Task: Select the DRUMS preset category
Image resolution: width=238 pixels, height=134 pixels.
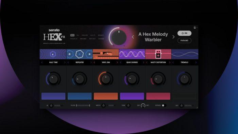Action: [83, 39]
